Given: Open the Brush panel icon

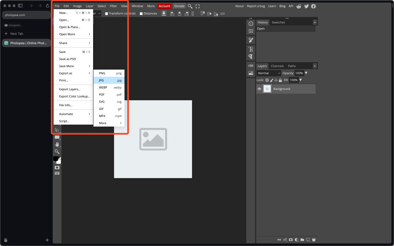Looking at the screenshot, I should point(251,40).
